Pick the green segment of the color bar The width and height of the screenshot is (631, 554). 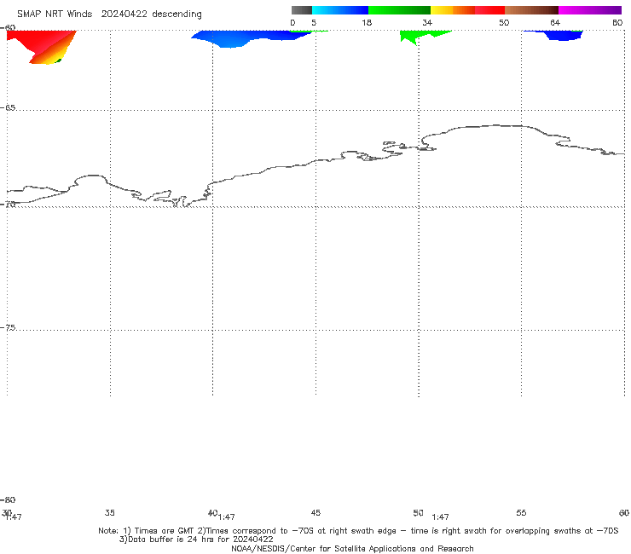pyautogui.click(x=399, y=10)
